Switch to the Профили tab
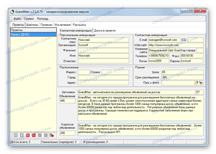The height and width of the screenshot is (154, 216). pos(46,25)
